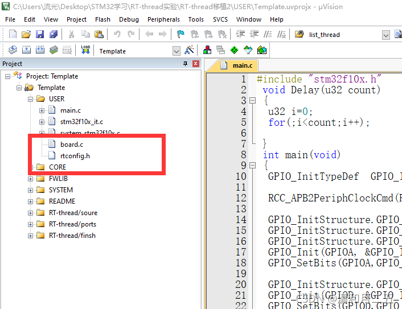This screenshot has height=309, width=402.
Task: Expand the RT-thread/ports group
Action: click(x=30, y=224)
